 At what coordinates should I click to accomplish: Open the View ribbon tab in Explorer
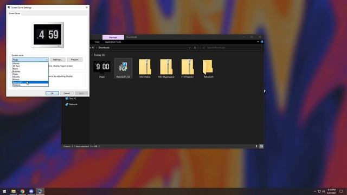pyautogui.click(x=97, y=42)
